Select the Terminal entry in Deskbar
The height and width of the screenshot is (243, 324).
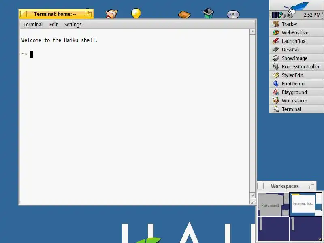tap(296, 109)
